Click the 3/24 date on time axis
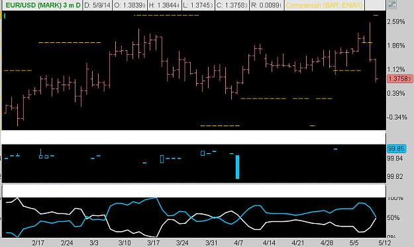The width and height of the screenshot is (414, 247). pos(182,242)
